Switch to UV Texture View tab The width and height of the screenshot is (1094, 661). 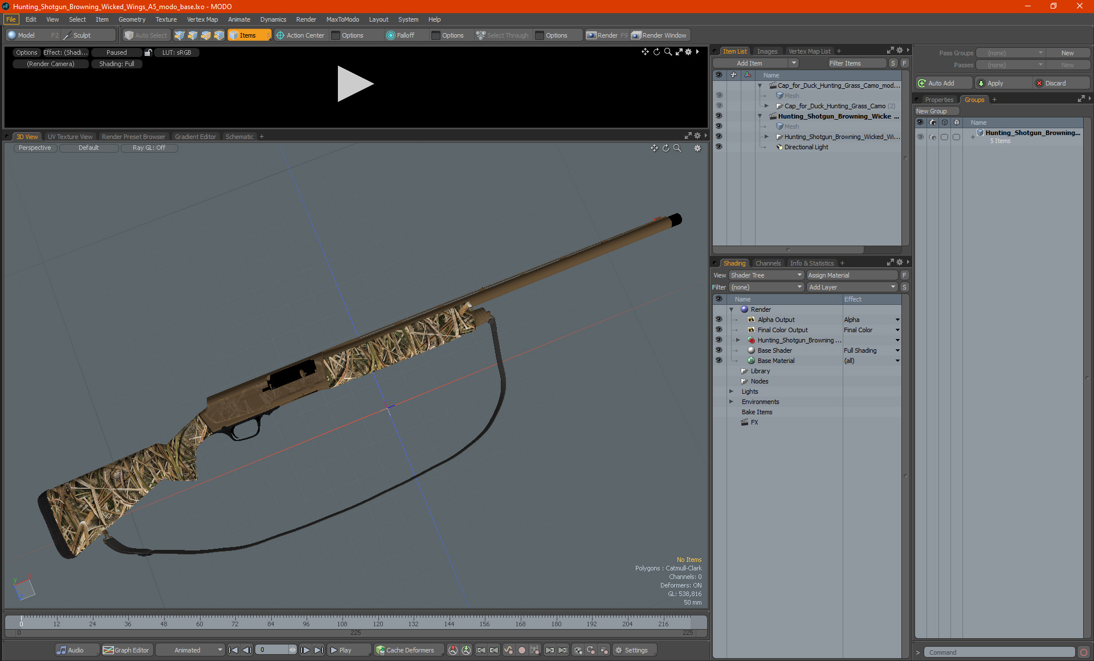(x=70, y=137)
